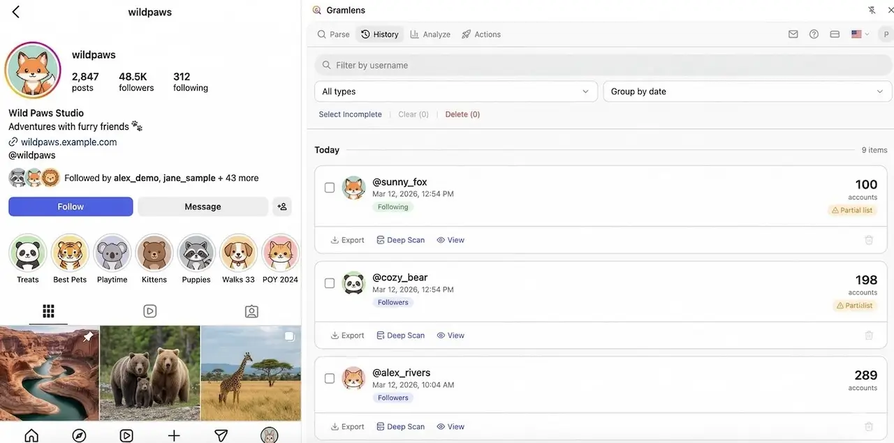Open the mail icon in the Gramlens toolbar

[x=793, y=33]
